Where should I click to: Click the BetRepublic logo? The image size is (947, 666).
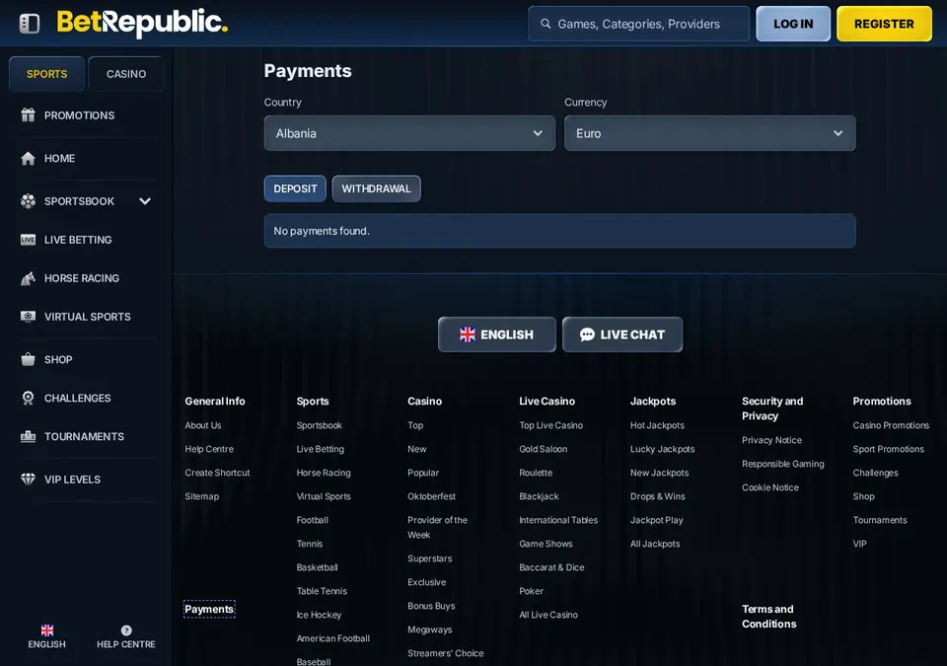[142, 23]
